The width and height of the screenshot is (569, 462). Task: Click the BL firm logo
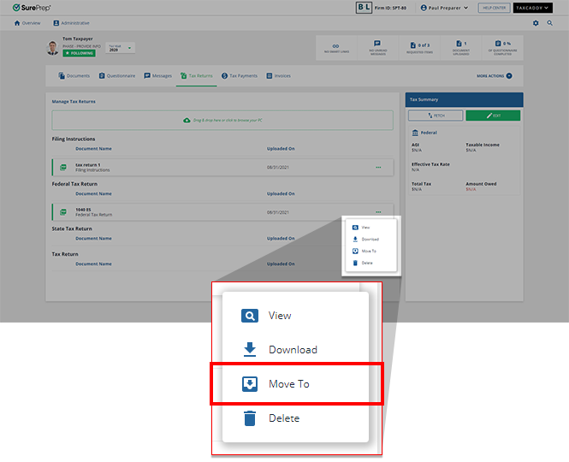pyautogui.click(x=364, y=8)
